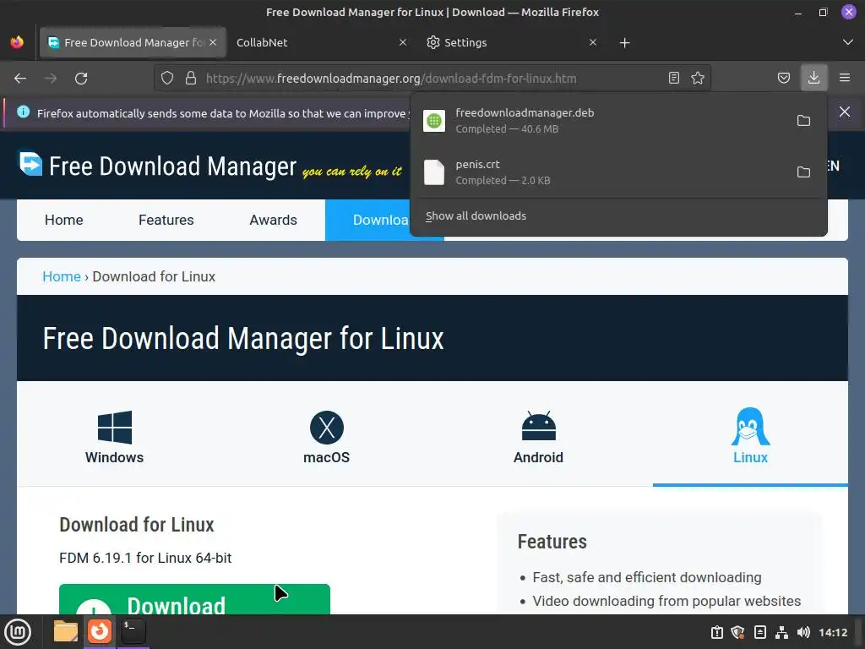Screen dimensions: 865x649
Task: Follow the Home breadcrumb link
Action: [x=62, y=276]
